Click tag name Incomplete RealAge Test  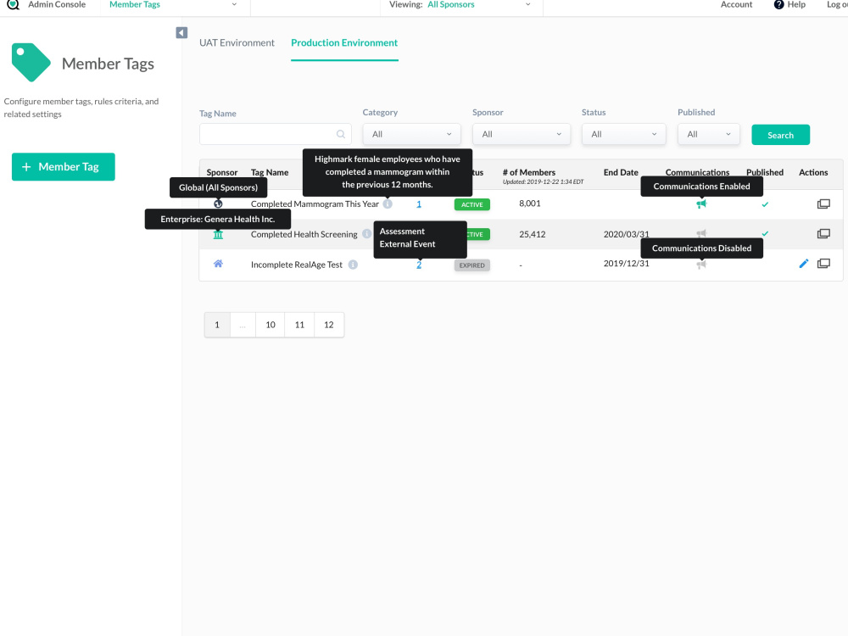296,265
